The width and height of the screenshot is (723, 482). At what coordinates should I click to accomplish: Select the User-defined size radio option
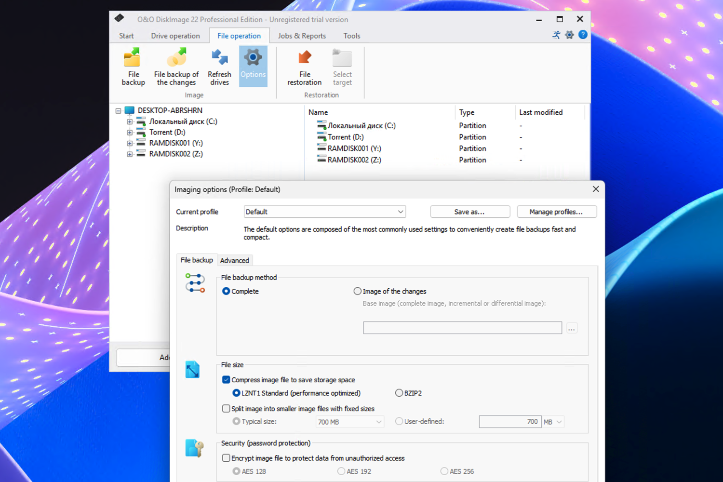[x=399, y=421]
